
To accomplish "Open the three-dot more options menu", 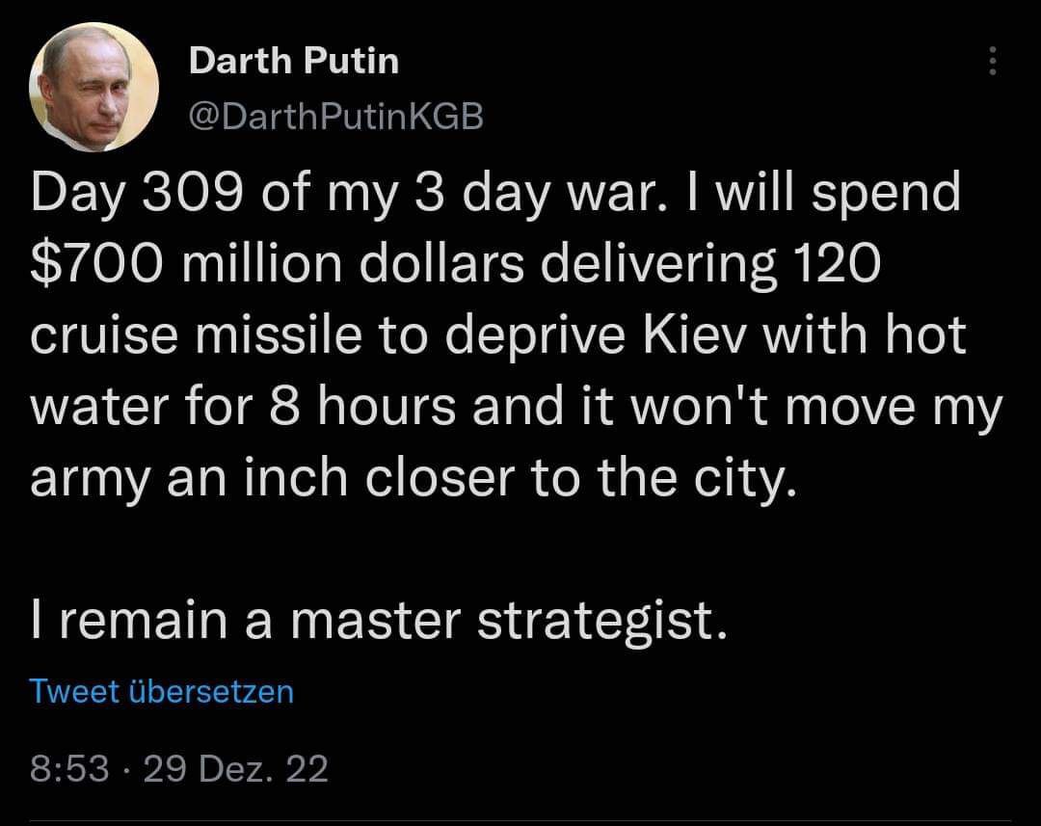I will (992, 64).
